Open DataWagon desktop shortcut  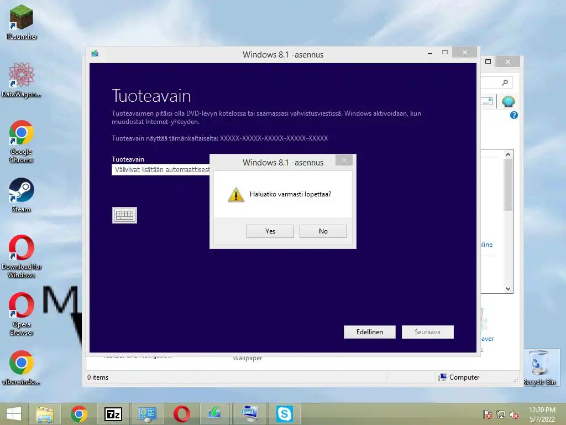[22, 80]
